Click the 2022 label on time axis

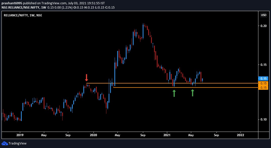[240, 135]
